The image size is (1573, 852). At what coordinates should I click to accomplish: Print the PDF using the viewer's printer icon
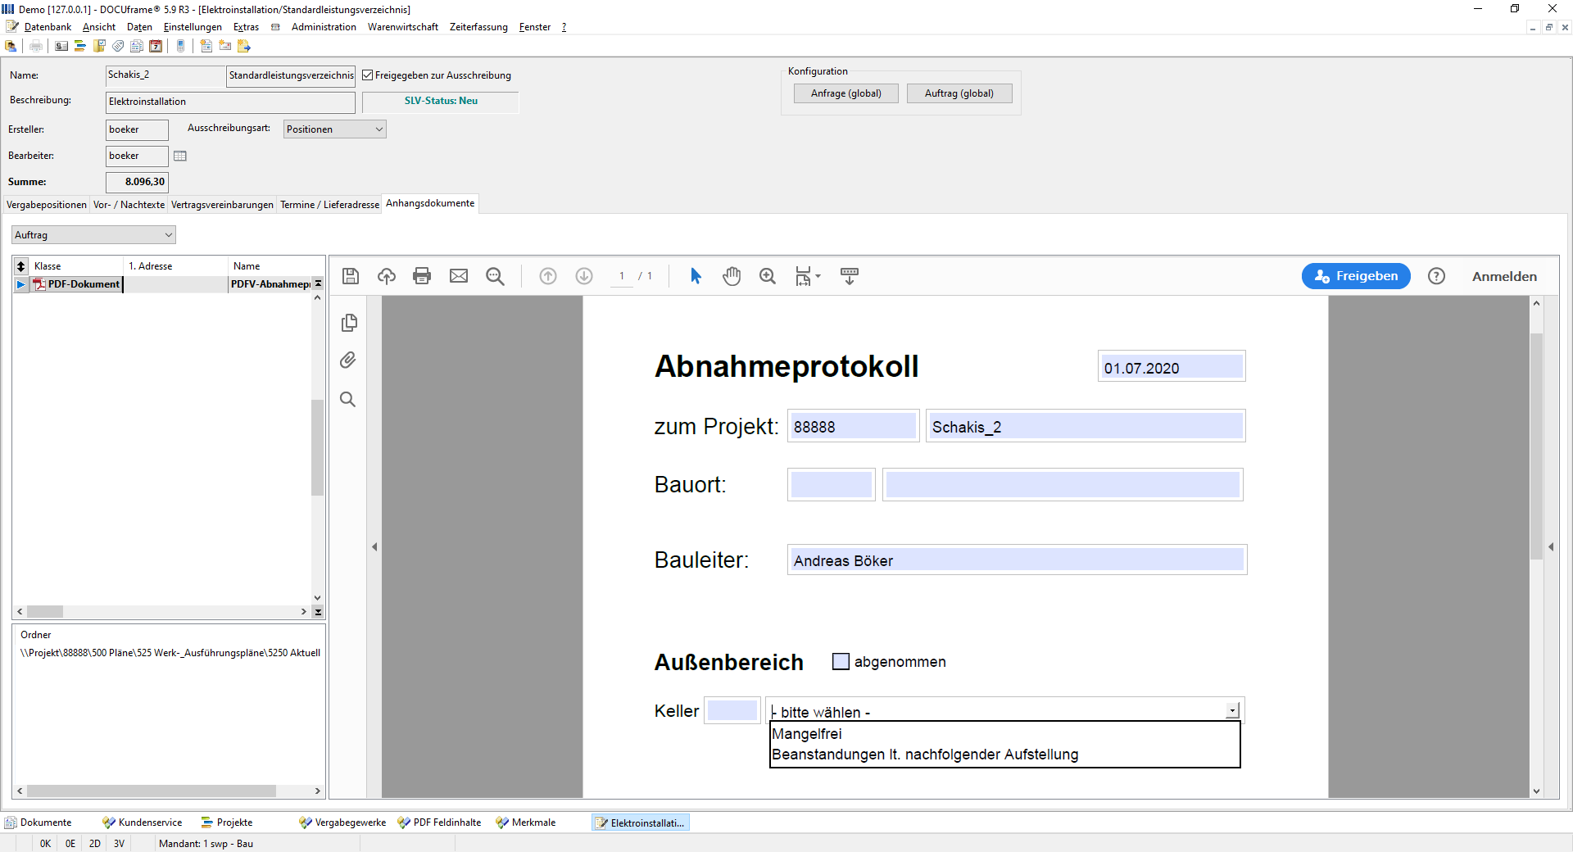(422, 276)
